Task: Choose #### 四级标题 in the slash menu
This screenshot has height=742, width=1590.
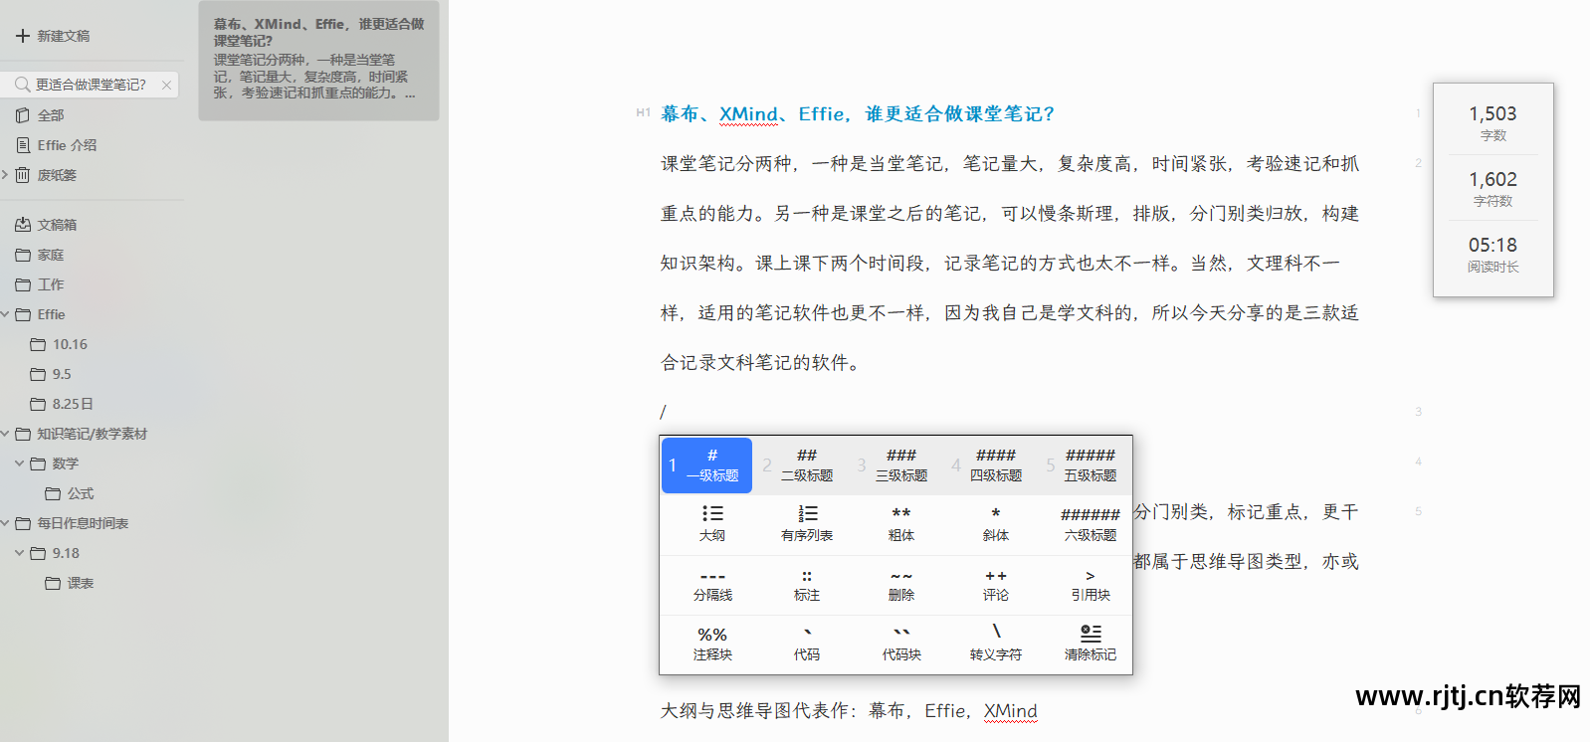Action: pos(995,465)
